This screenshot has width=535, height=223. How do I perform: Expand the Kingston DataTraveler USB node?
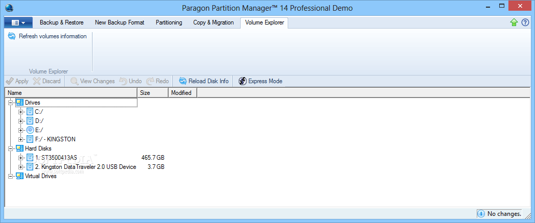(21, 167)
